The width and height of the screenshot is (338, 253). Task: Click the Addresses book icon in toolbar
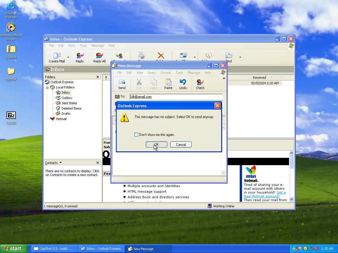tap(208, 56)
